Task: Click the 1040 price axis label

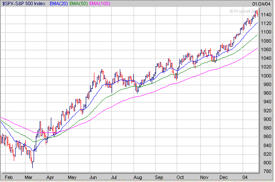Action: pos(266,58)
